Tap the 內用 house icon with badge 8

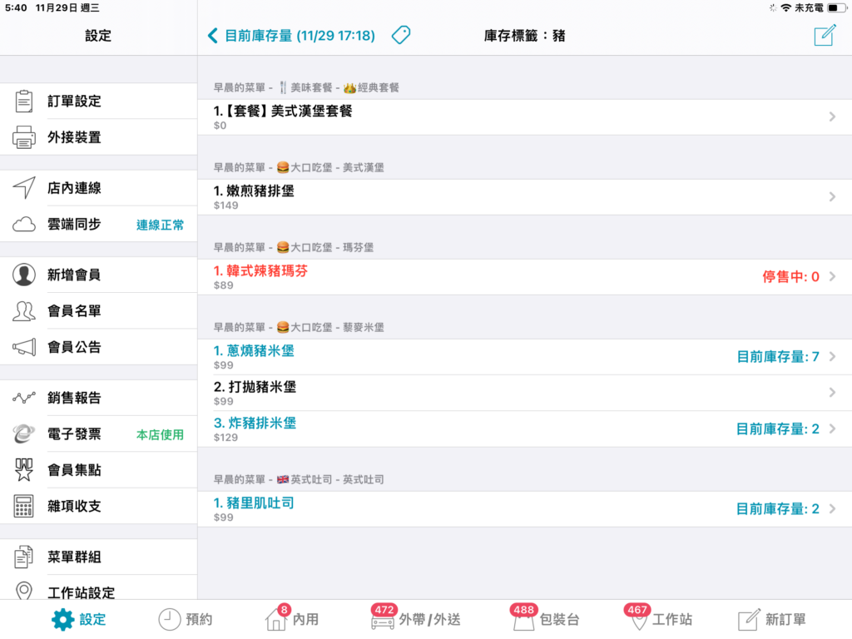click(x=276, y=619)
